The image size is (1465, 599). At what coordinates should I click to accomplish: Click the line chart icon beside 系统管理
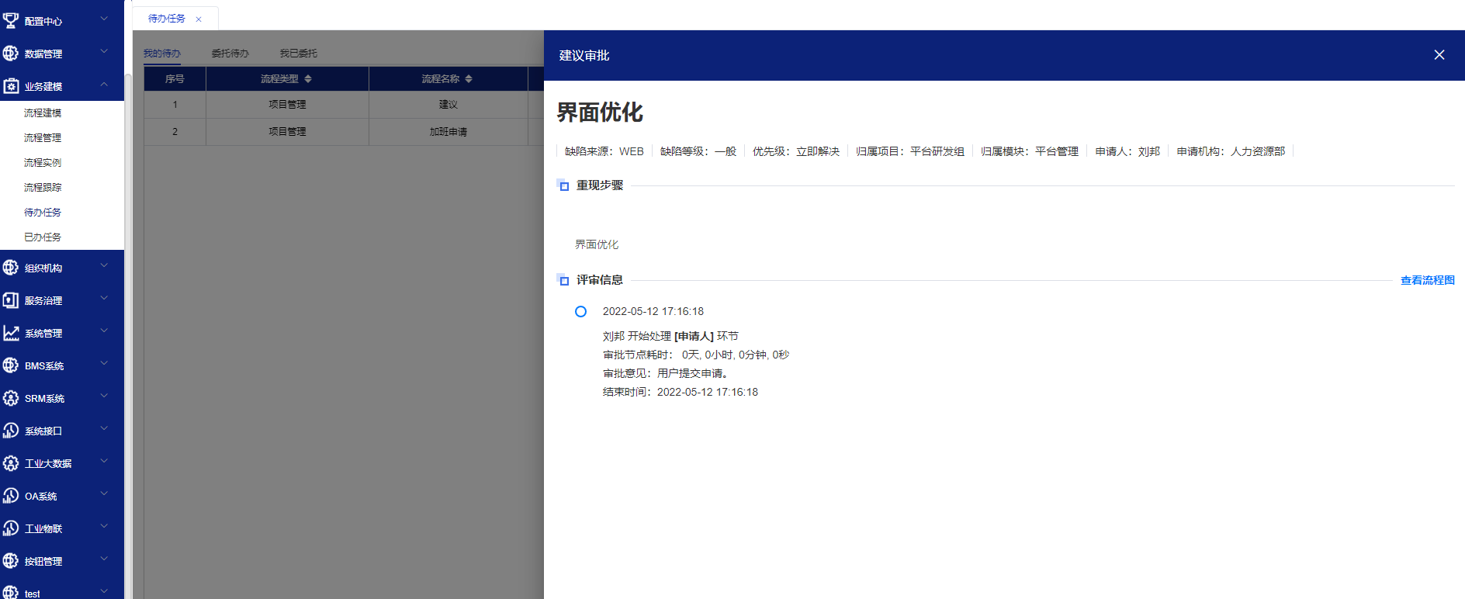[11, 333]
